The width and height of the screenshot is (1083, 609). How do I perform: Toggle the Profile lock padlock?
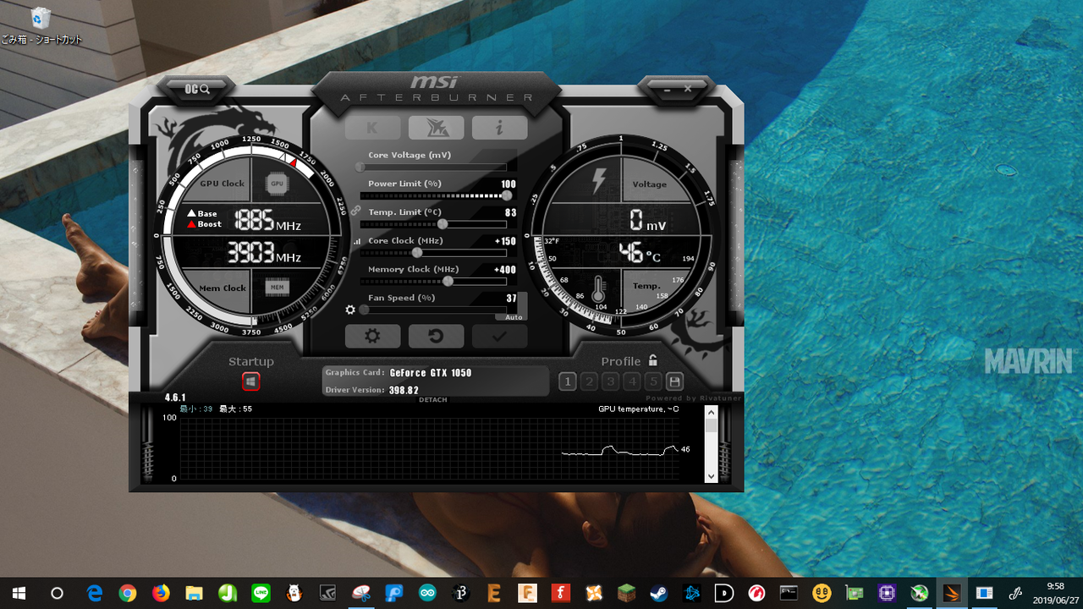point(652,360)
